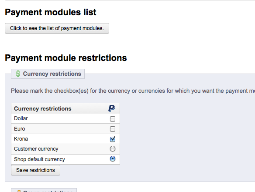
Task: Save the currency restrictions
Action: 35,170
